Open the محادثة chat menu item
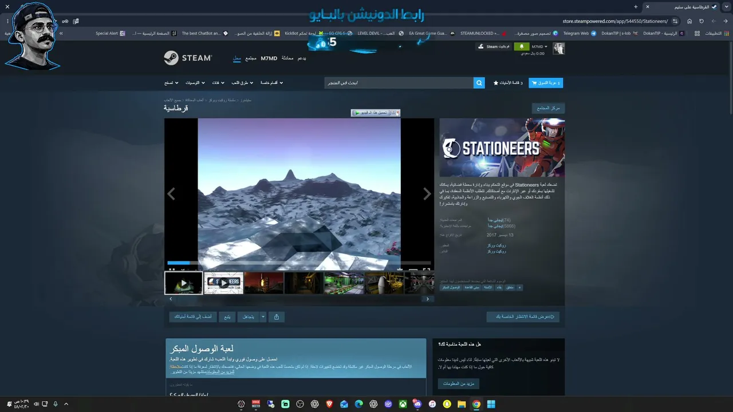The height and width of the screenshot is (412, 733). 287,58
